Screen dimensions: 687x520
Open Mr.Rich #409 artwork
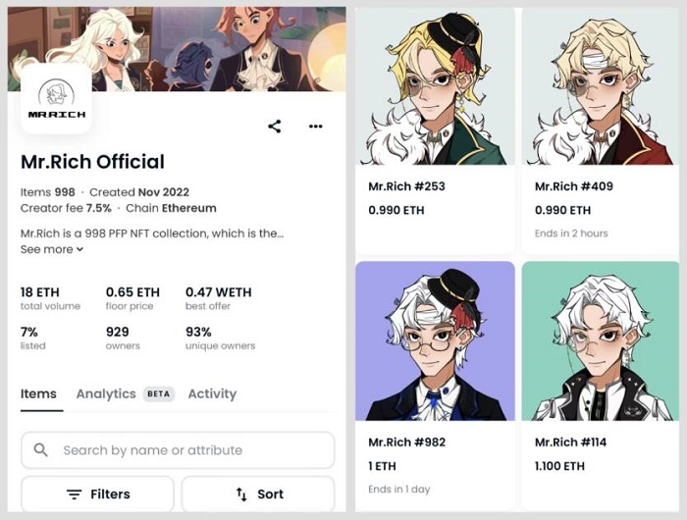pyautogui.click(x=600, y=86)
